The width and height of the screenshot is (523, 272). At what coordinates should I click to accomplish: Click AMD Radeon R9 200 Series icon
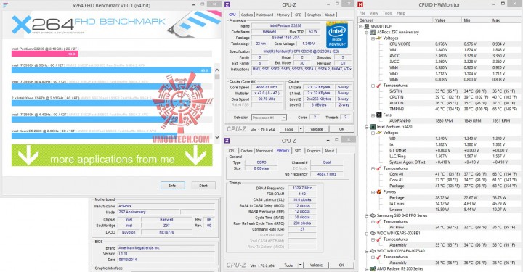point(373,268)
